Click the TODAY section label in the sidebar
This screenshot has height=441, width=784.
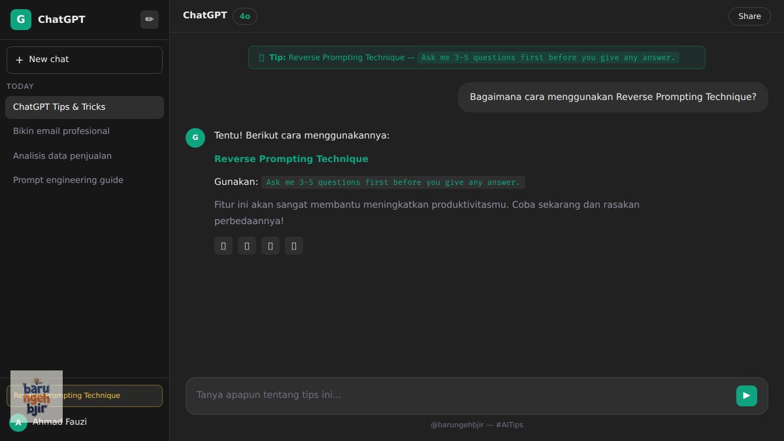pyautogui.click(x=20, y=86)
